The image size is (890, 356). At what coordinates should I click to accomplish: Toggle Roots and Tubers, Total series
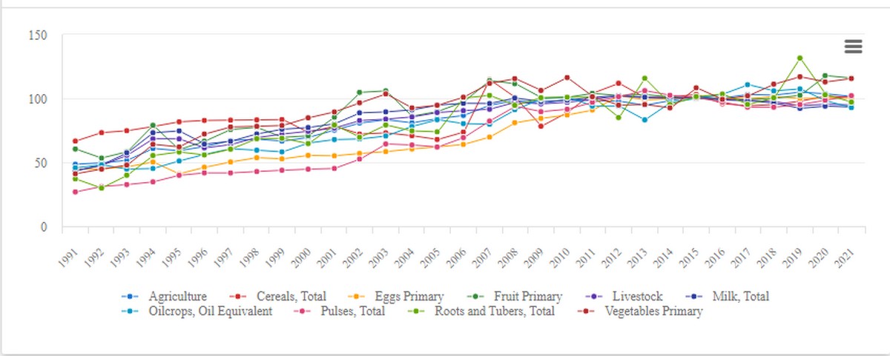pos(495,312)
